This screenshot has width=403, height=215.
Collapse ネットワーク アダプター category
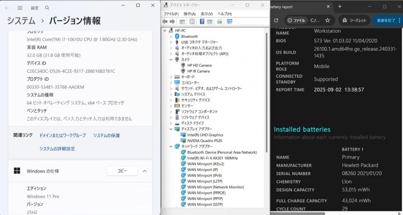click(x=171, y=146)
